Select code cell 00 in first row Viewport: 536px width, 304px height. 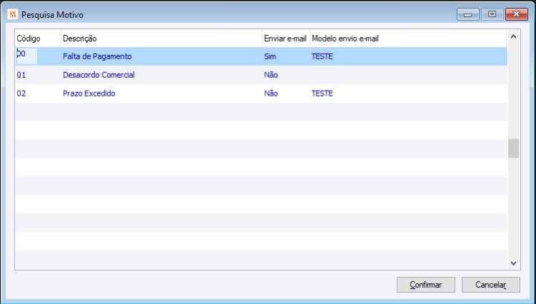click(26, 56)
